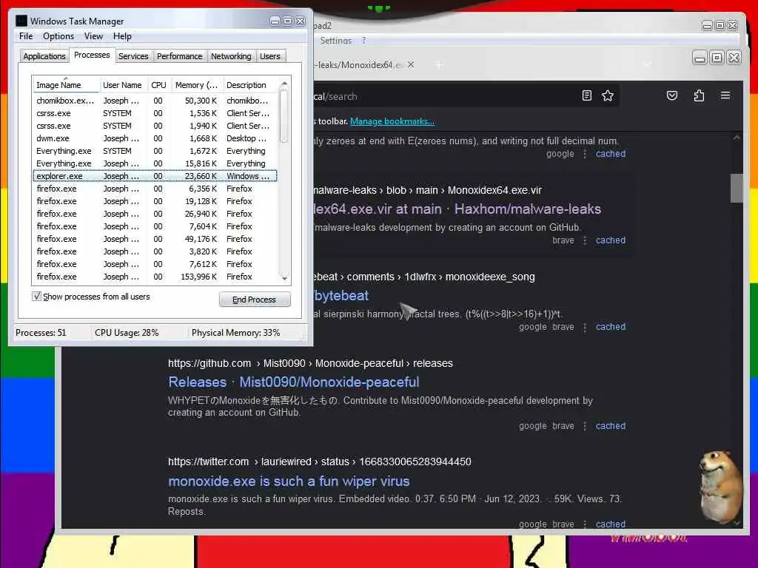Open options dots next to Haxhom cached link

(585, 240)
